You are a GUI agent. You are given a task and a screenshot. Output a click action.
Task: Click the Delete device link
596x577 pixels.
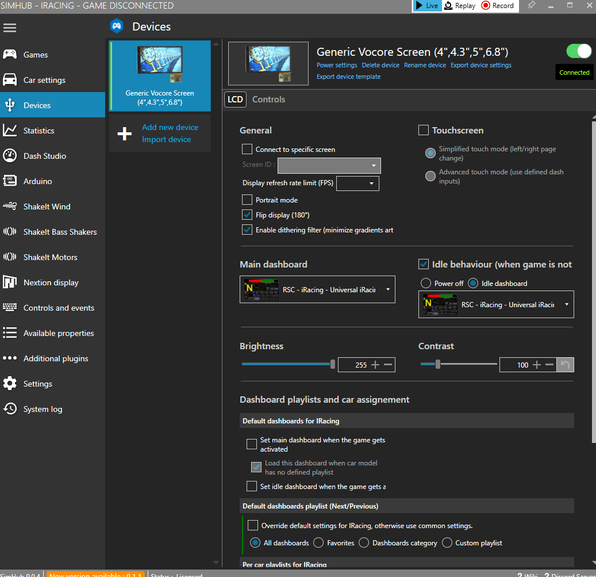coord(380,65)
